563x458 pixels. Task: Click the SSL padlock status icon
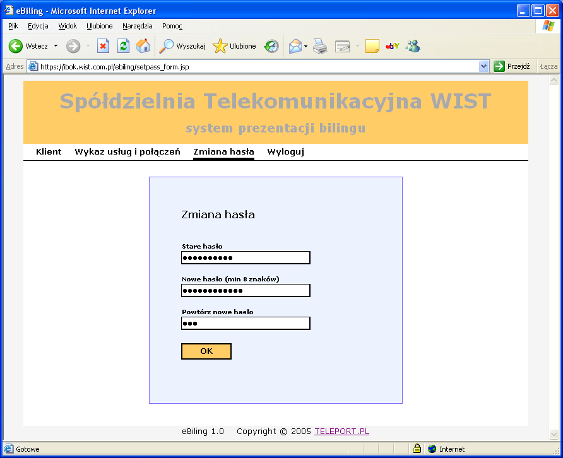tap(417, 449)
